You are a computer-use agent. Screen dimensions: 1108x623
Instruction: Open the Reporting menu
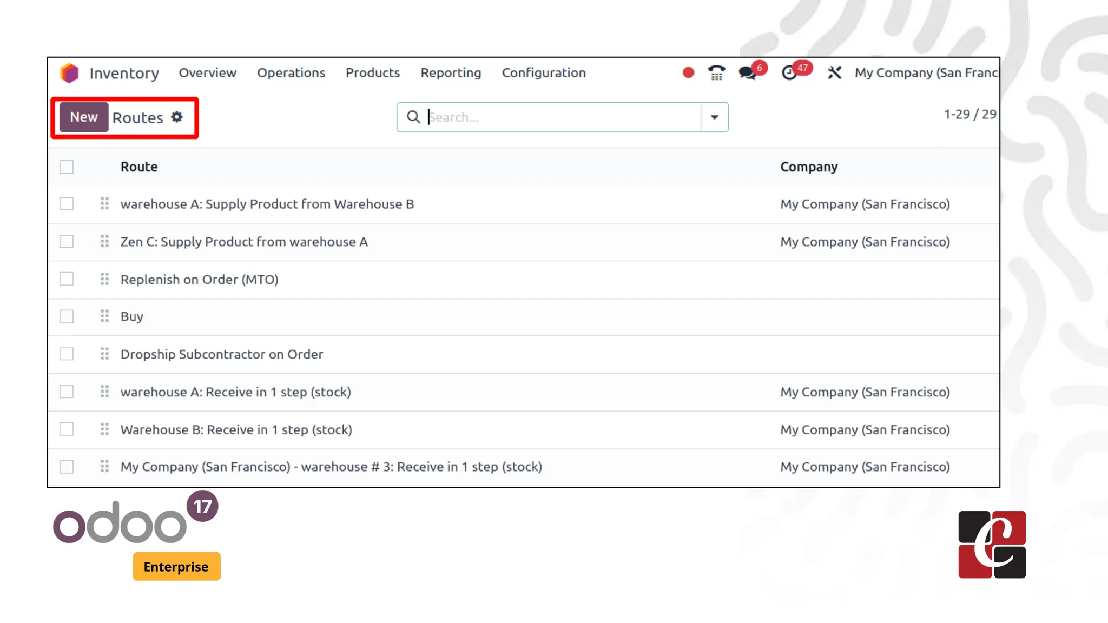pos(450,72)
